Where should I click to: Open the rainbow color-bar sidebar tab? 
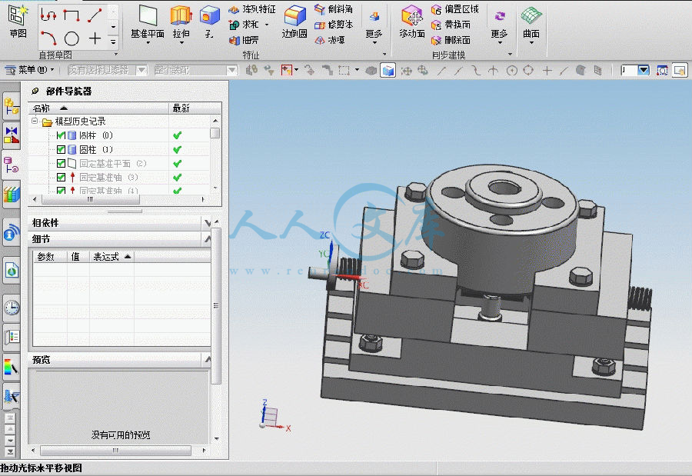(12, 367)
